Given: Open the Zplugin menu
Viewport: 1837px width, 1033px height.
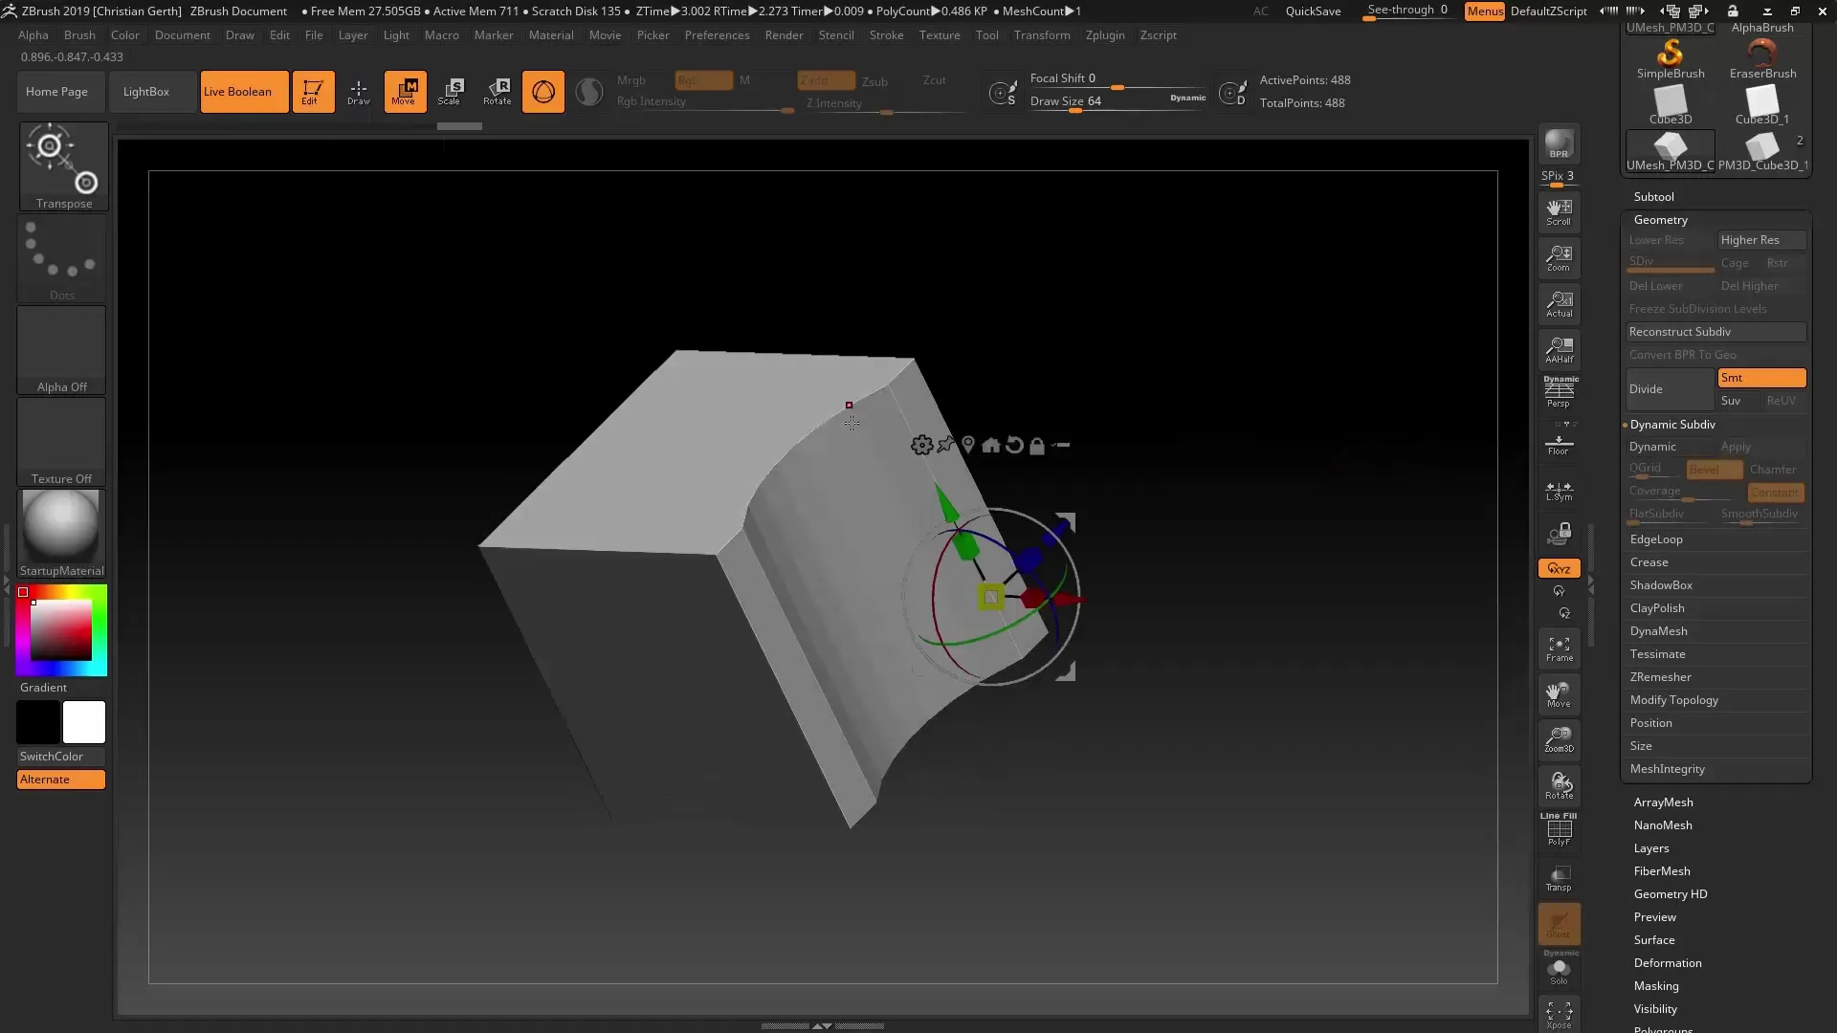Looking at the screenshot, I should click(x=1105, y=35).
